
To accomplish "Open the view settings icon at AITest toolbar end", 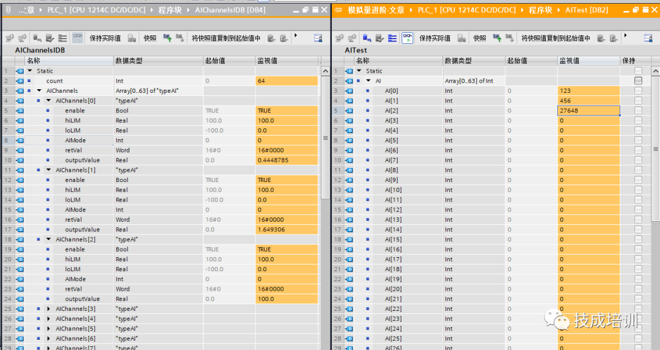I will pyautogui.click(x=648, y=38).
